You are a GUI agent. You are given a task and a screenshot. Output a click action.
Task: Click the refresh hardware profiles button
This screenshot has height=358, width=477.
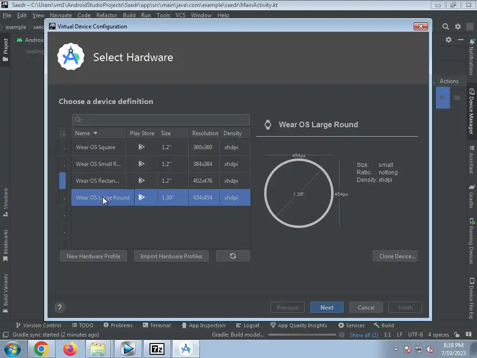(233, 256)
